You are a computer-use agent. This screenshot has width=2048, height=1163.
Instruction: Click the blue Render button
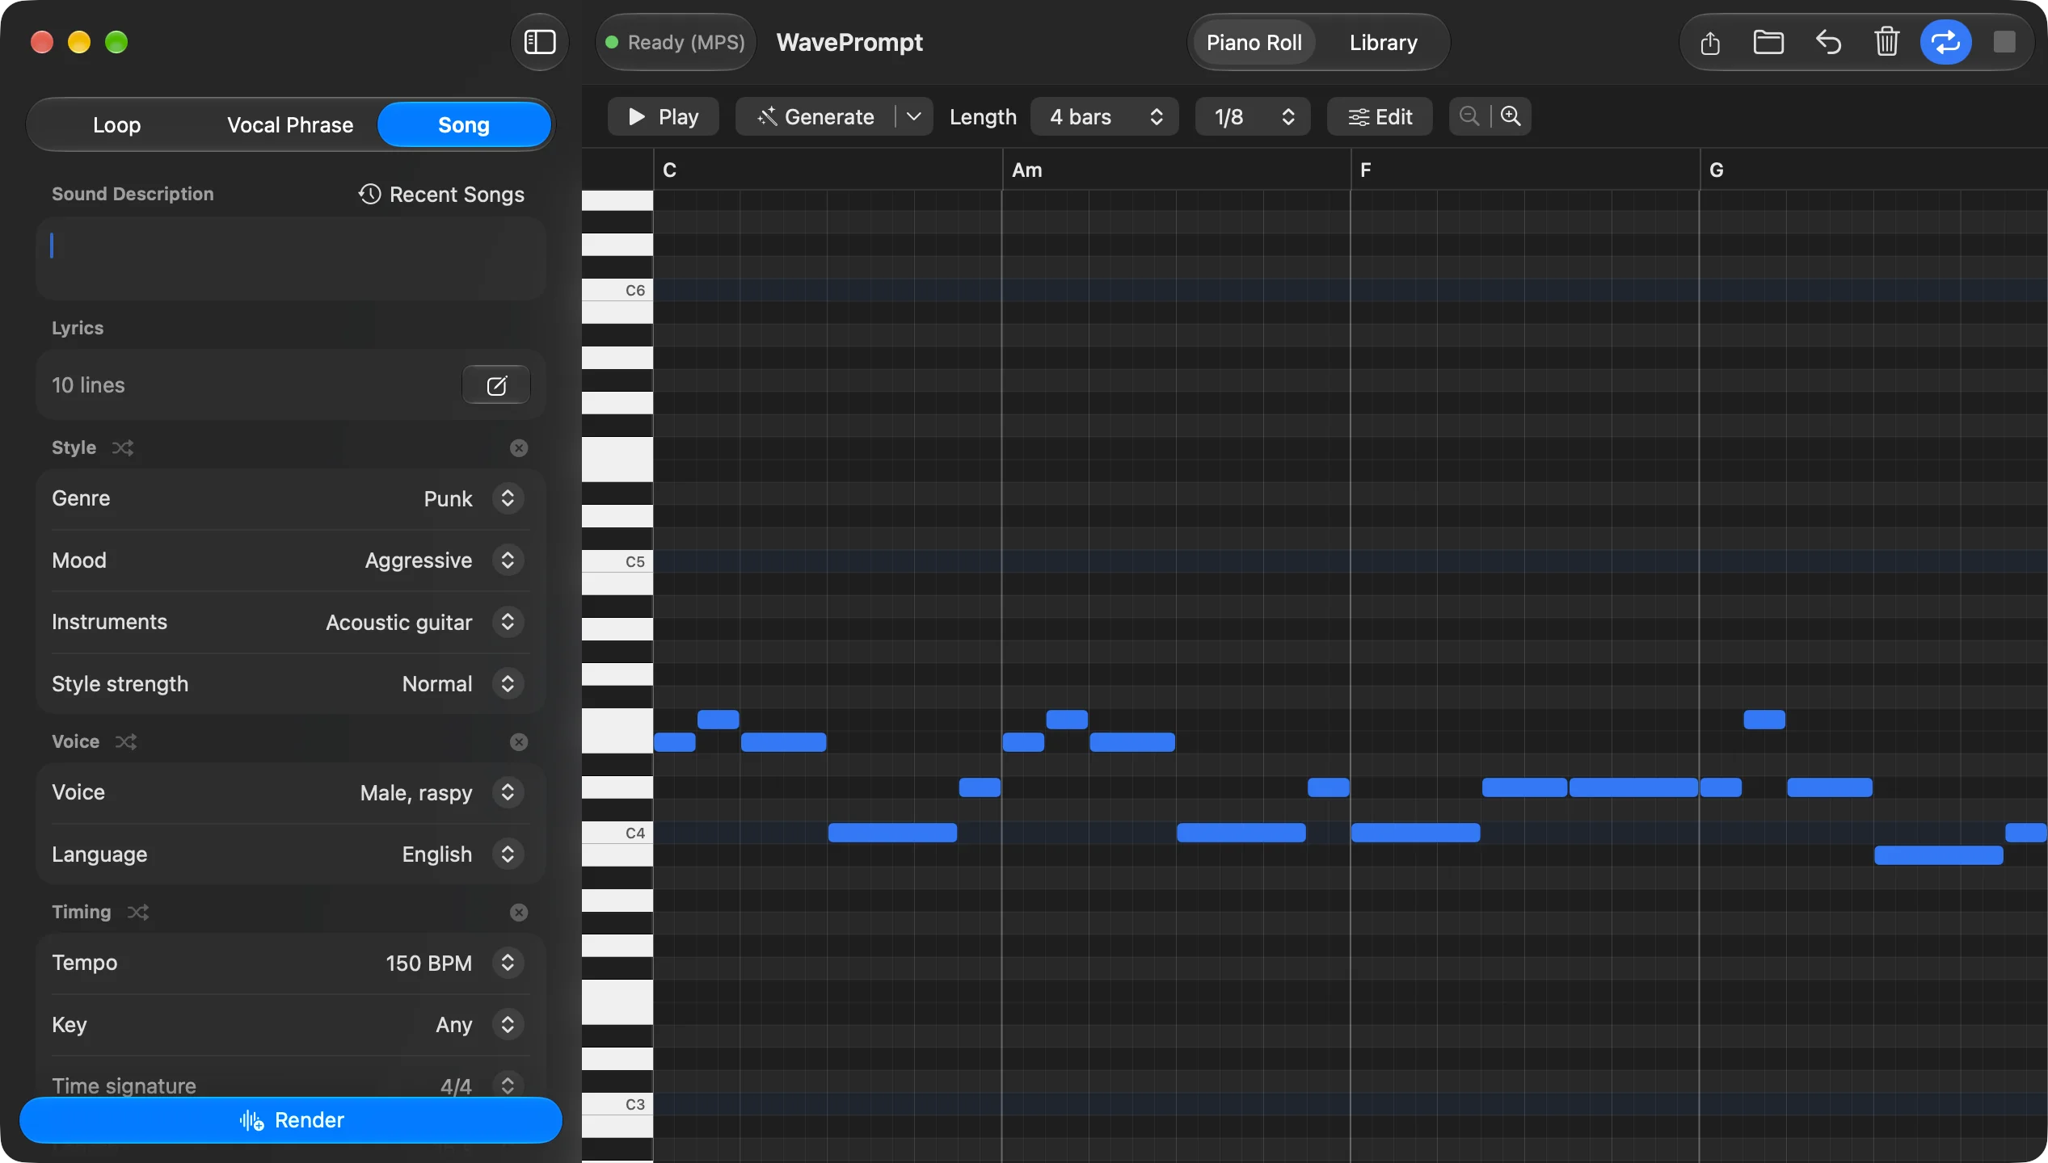click(290, 1120)
